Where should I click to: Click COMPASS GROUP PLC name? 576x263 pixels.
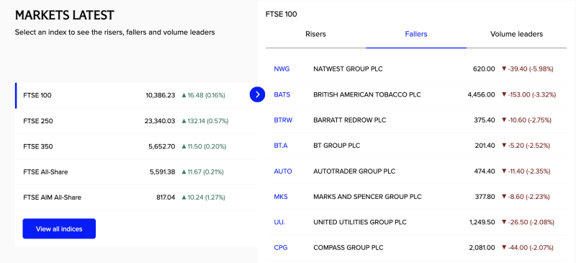tap(348, 248)
